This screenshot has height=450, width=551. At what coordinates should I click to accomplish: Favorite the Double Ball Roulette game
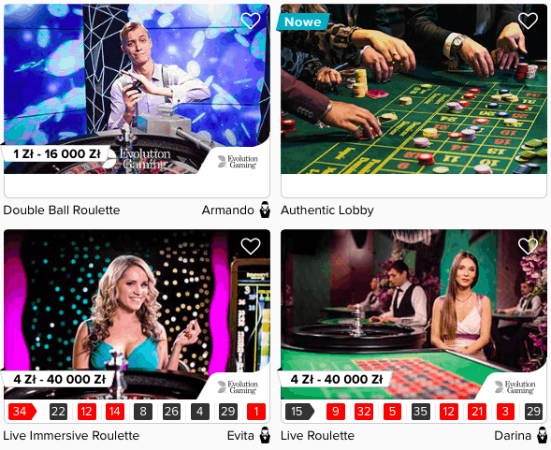point(251,21)
